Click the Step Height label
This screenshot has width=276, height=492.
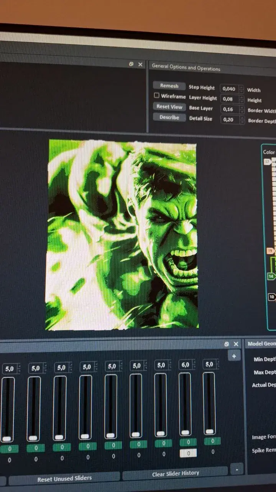pos(202,88)
